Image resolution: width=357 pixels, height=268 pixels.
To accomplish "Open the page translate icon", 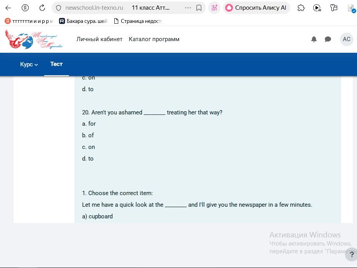I will 214,8.
